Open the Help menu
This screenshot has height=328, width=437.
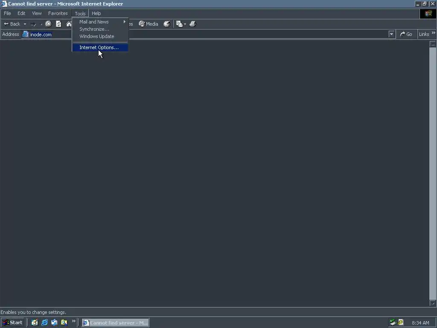tap(96, 13)
